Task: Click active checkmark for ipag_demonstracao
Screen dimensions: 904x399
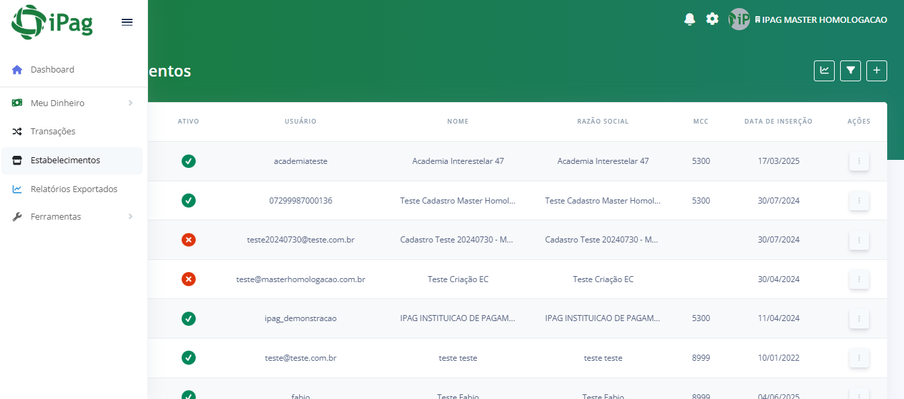Action: click(x=189, y=318)
